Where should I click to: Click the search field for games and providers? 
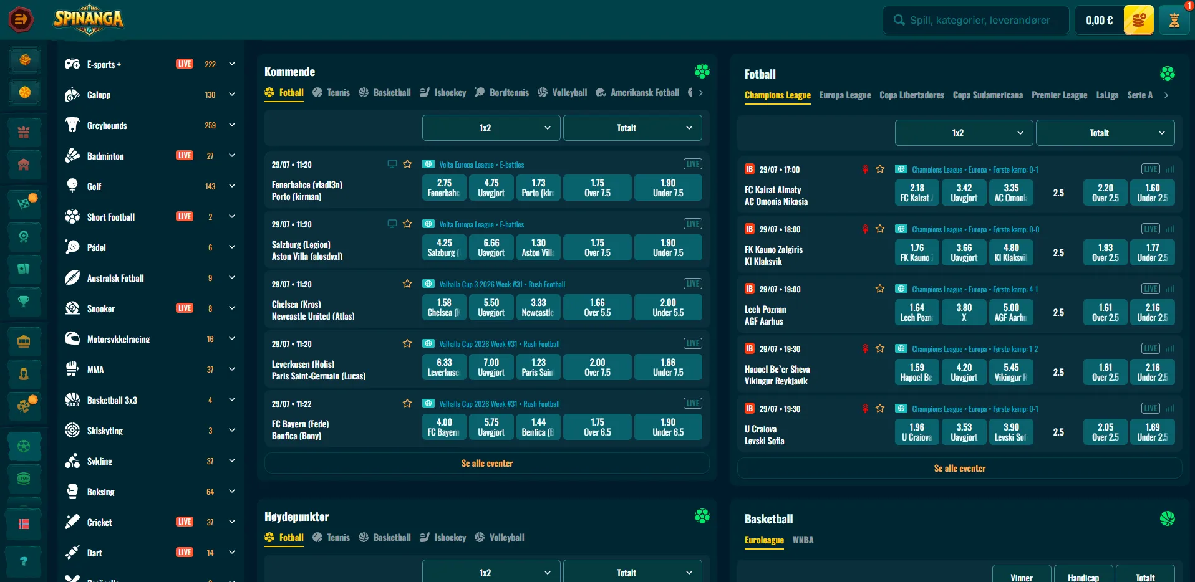coord(976,21)
